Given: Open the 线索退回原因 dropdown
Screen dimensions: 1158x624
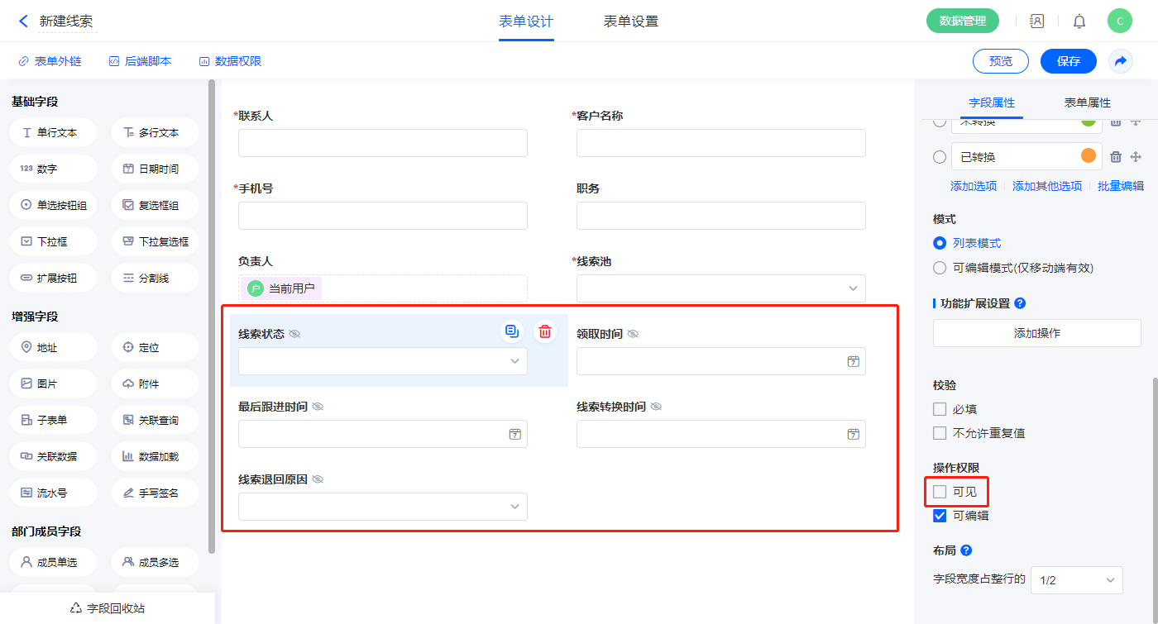Looking at the screenshot, I should tap(382, 507).
